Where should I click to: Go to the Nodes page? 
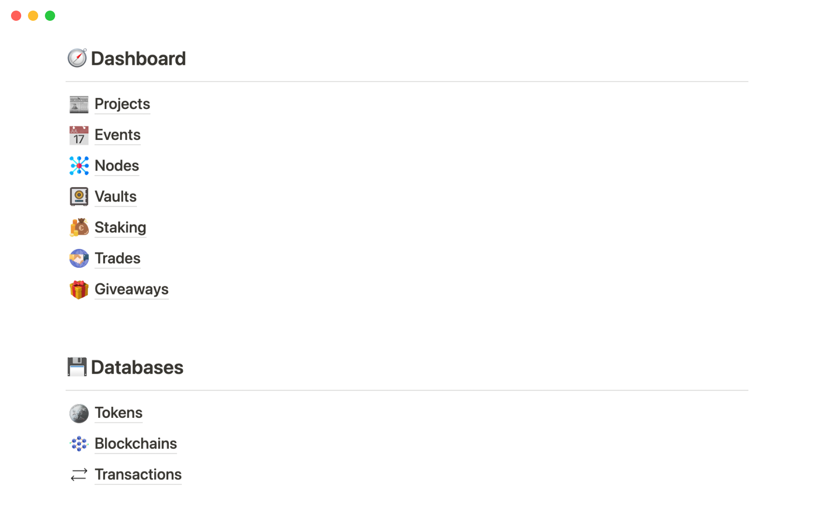coord(117,166)
